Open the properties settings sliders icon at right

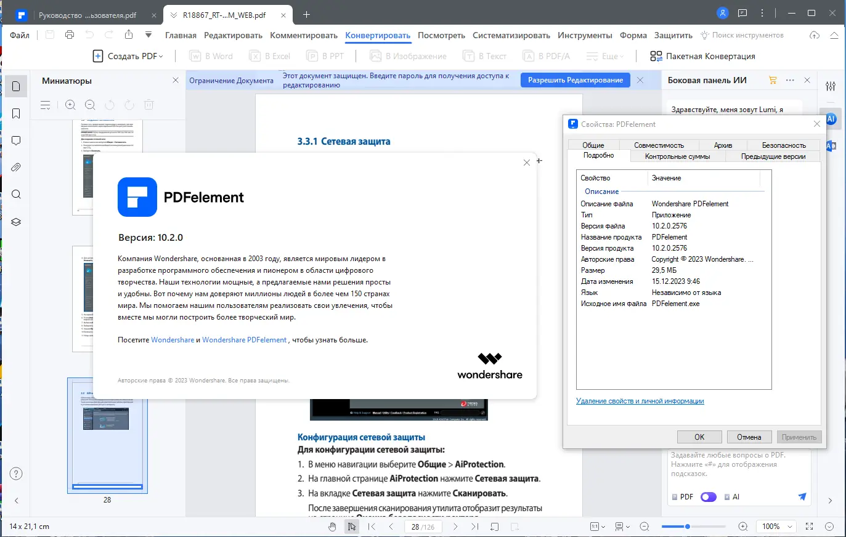click(831, 86)
